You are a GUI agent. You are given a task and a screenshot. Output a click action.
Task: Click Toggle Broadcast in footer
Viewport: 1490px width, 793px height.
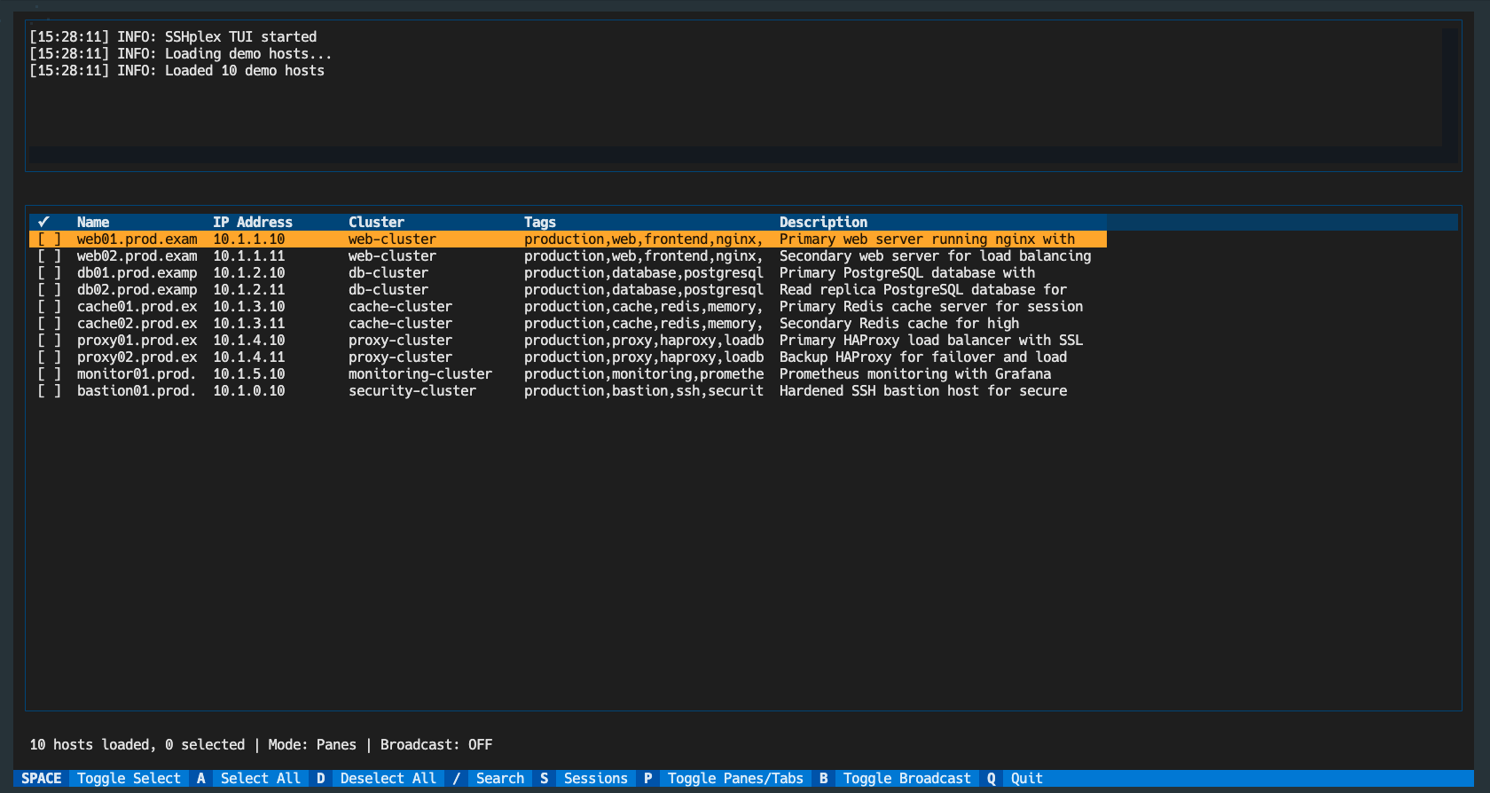(907, 779)
